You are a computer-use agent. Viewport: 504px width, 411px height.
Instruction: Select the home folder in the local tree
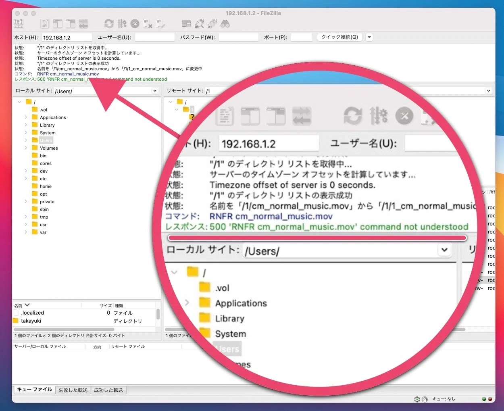coord(46,186)
